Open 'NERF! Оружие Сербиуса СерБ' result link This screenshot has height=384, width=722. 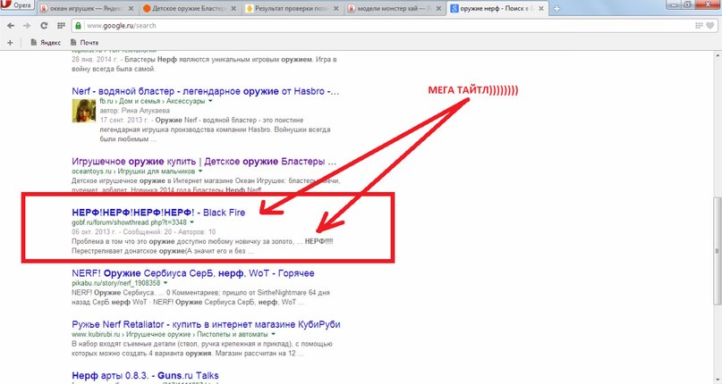193,273
